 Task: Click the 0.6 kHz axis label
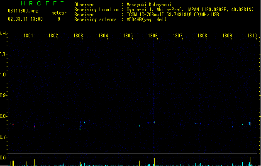3,158
